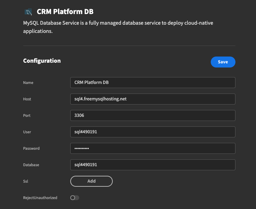Click the CRM Platform DB page title
Viewport: 256px width, 209px height.
point(65,12)
